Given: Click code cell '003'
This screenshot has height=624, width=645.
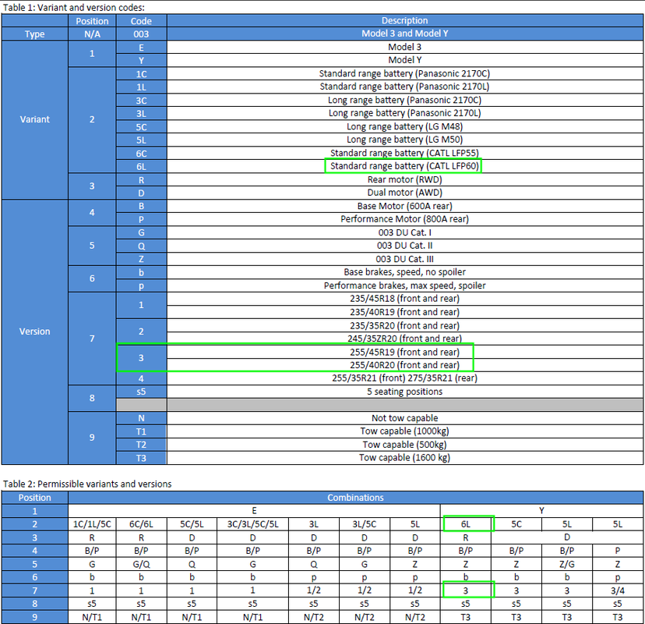Looking at the screenshot, I should [141, 34].
